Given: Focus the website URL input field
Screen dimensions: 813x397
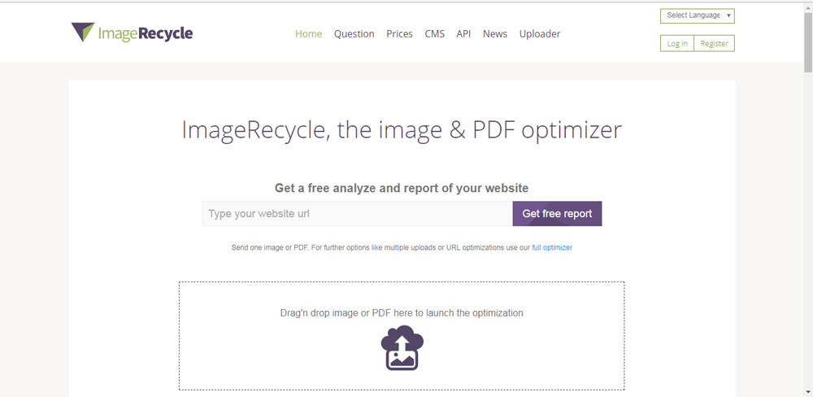Looking at the screenshot, I should [x=357, y=214].
